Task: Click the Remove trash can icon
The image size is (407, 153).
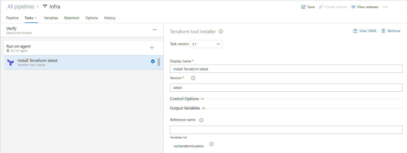Action: point(383,31)
